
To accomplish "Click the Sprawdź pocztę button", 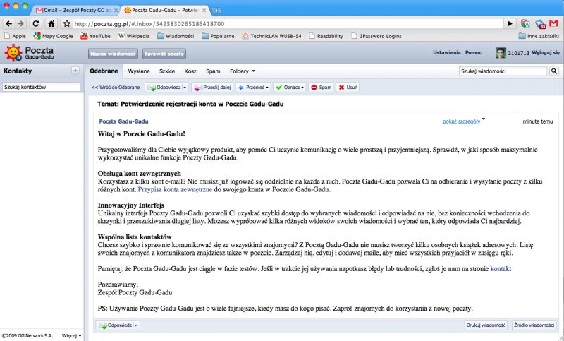I will (x=164, y=54).
